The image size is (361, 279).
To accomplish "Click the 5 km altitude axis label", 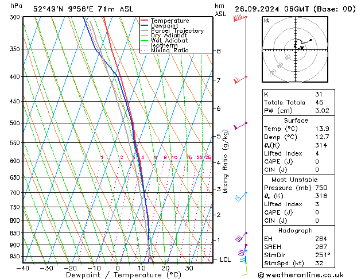I will pyautogui.click(x=219, y=136).
